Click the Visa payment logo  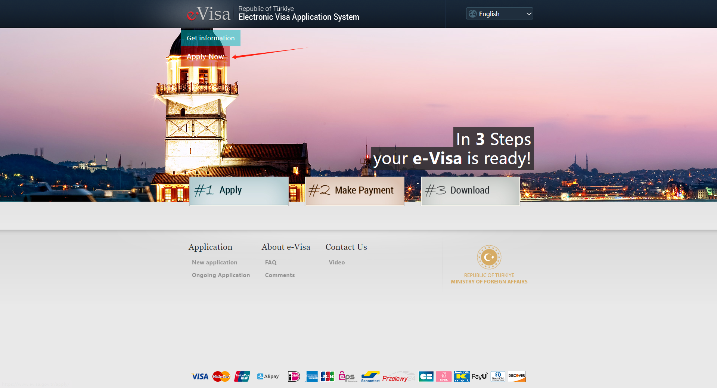[x=200, y=376]
